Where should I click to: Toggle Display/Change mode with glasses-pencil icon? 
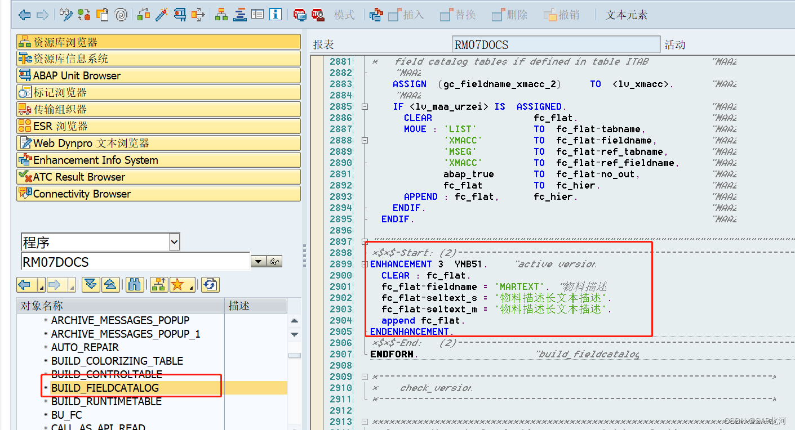tap(66, 15)
